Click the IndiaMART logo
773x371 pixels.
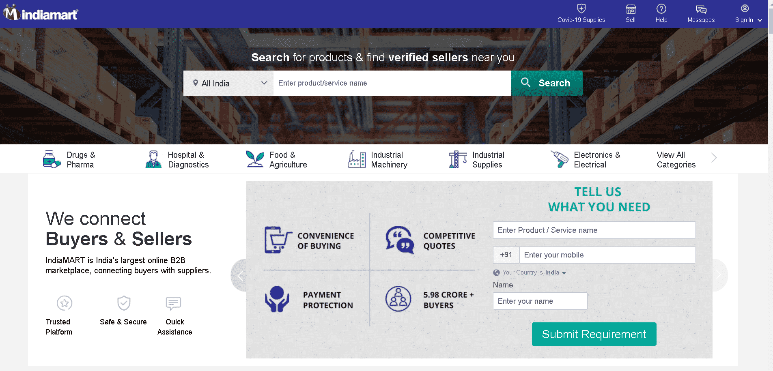(41, 13)
